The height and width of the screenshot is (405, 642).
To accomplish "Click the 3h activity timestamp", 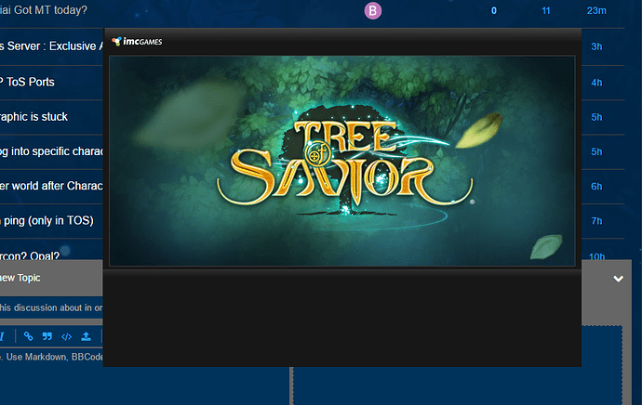I will [x=596, y=46].
